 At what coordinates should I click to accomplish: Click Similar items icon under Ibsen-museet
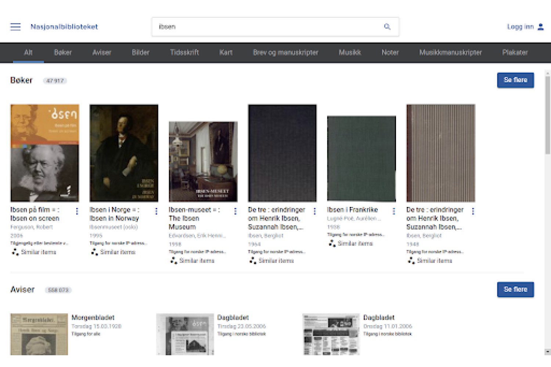174,261
